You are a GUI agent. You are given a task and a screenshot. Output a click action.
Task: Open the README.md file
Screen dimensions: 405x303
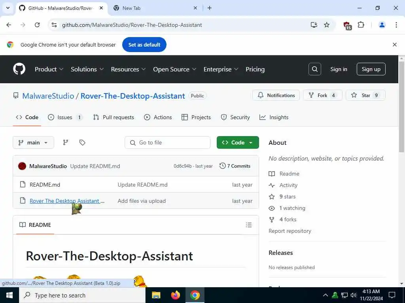[x=45, y=185]
